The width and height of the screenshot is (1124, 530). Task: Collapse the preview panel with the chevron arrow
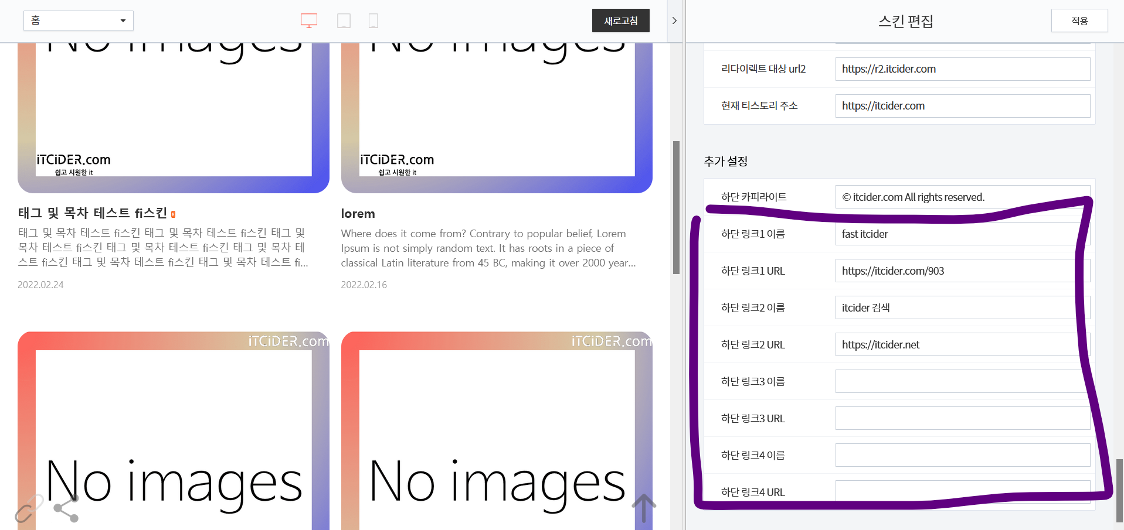point(674,20)
